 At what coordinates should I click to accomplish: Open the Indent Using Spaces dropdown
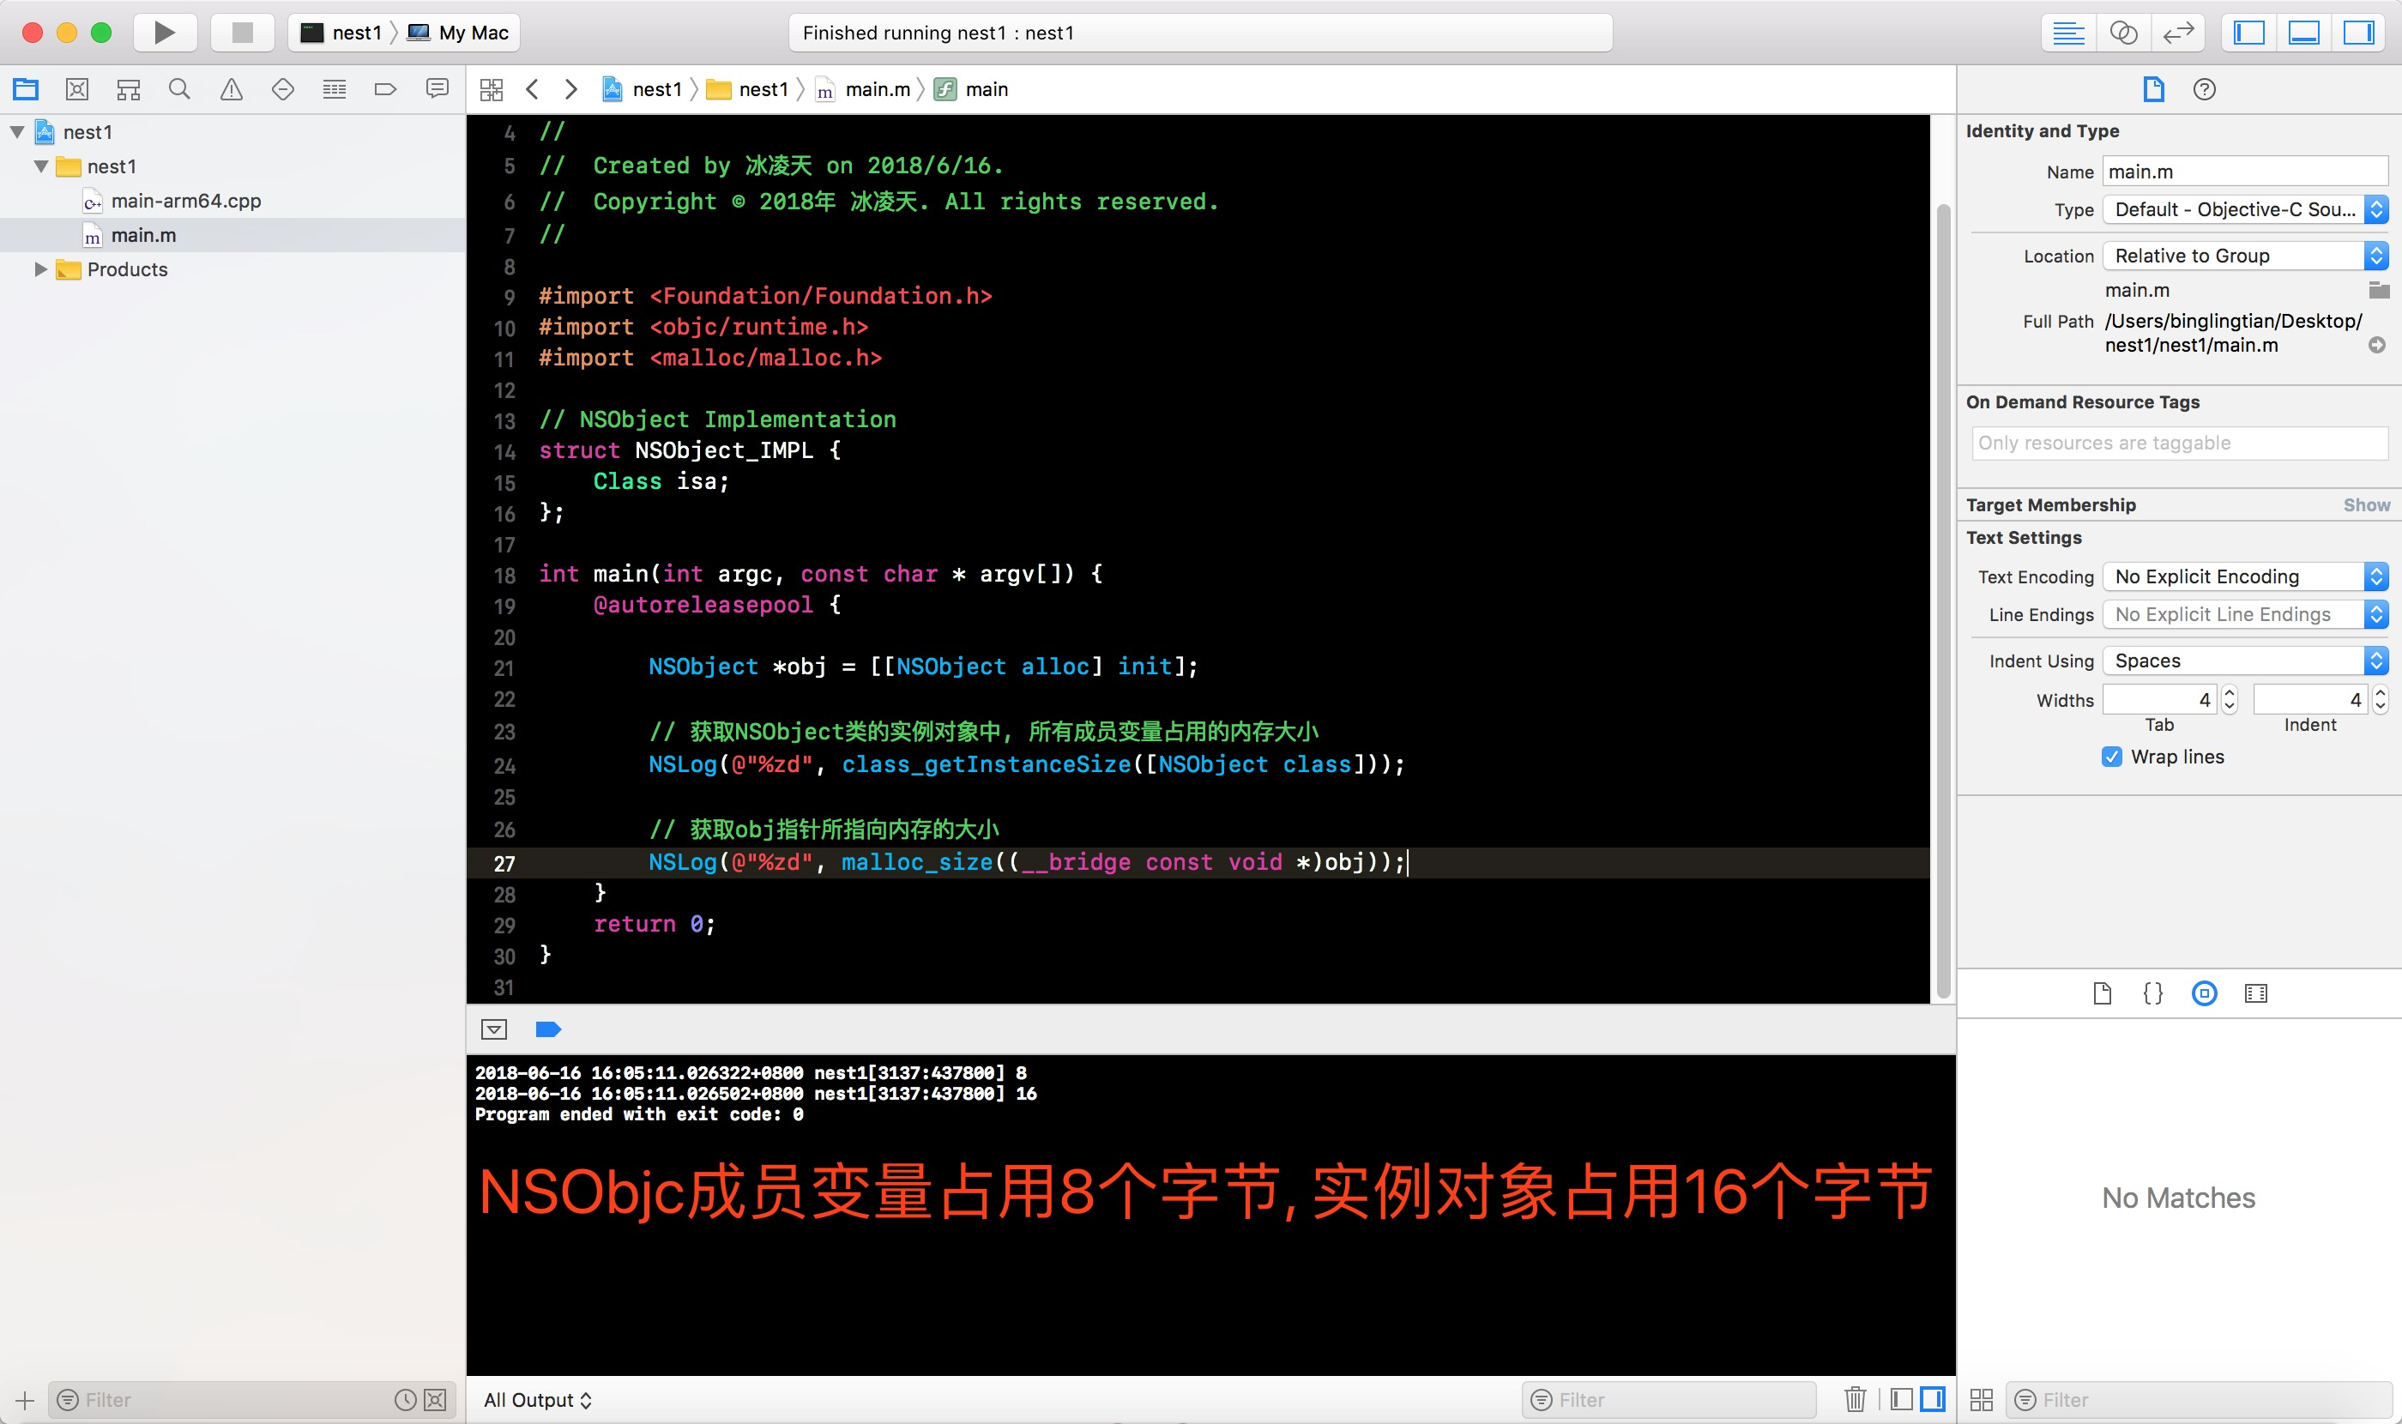2243,661
